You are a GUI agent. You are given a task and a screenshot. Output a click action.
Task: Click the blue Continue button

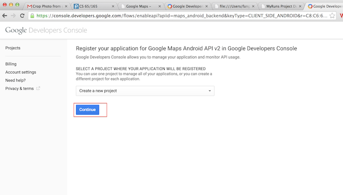click(x=88, y=109)
